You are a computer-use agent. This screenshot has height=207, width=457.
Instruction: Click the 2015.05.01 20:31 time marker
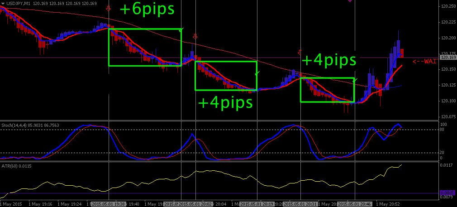click(300, 204)
